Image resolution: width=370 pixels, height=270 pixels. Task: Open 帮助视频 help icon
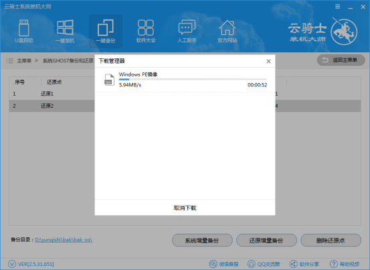click(x=334, y=264)
